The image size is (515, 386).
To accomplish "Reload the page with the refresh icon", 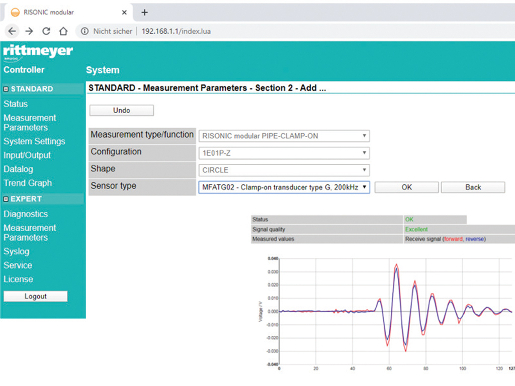I will click(46, 31).
